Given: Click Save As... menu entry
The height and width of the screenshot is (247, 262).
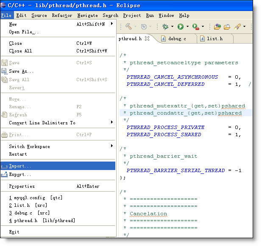Looking at the screenshot, I should 21,71.
